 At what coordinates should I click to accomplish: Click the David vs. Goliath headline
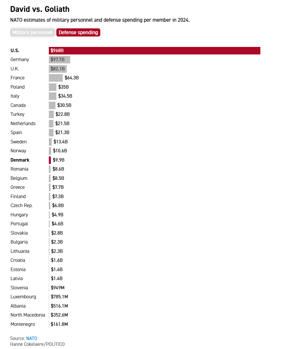tap(40, 9)
